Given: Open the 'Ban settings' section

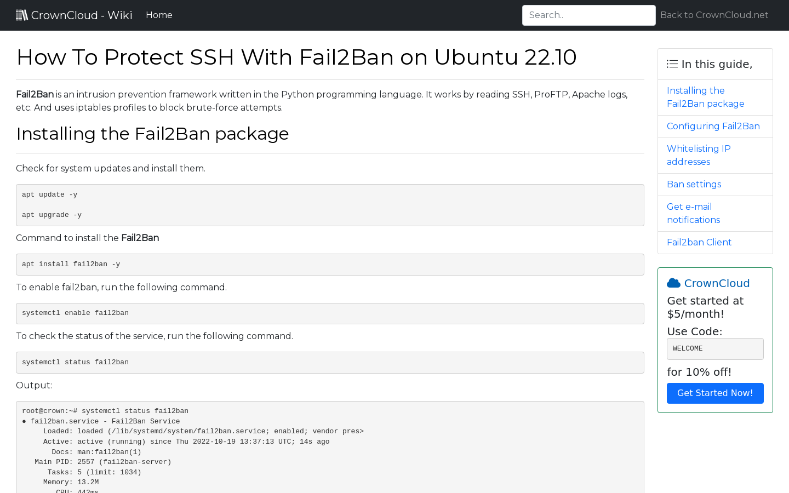Looking at the screenshot, I should pyautogui.click(x=694, y=184).
